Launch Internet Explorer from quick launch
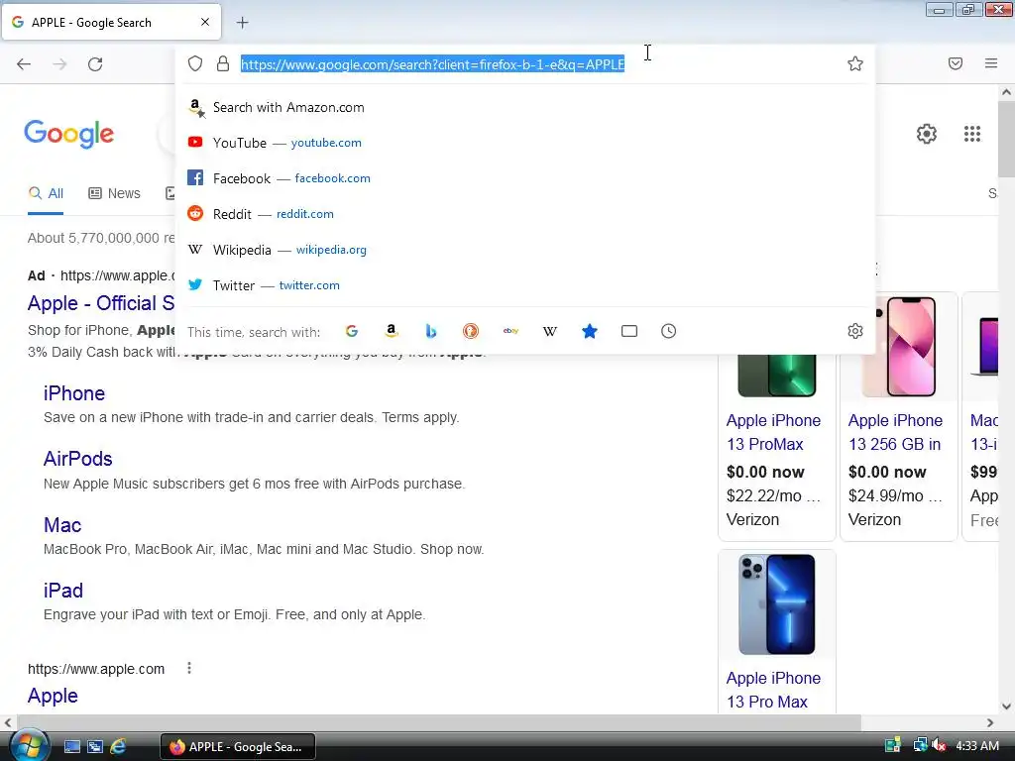The width and height of the screenshot is (1015, 761). [x=118, y=747]
